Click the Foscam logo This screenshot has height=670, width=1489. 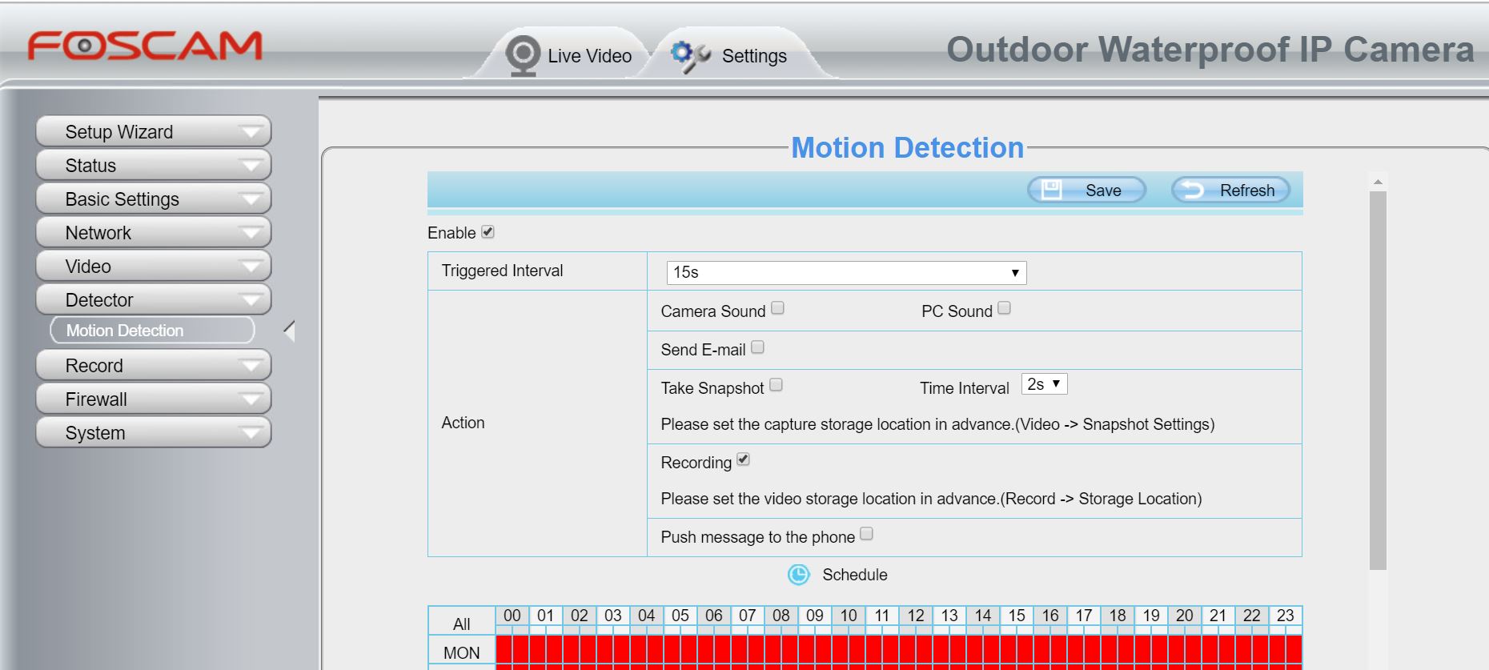point(145,46)
